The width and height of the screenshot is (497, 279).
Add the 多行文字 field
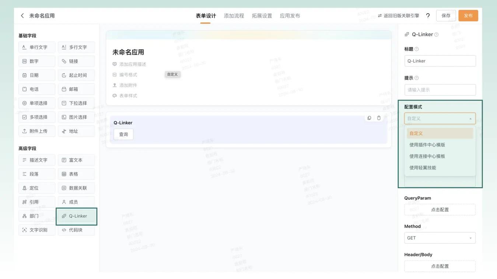coord(76,47)
